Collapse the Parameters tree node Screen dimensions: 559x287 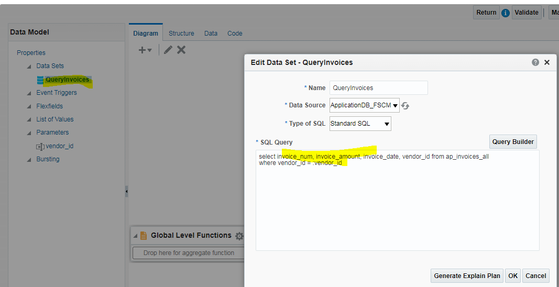[x=29, y=133]
